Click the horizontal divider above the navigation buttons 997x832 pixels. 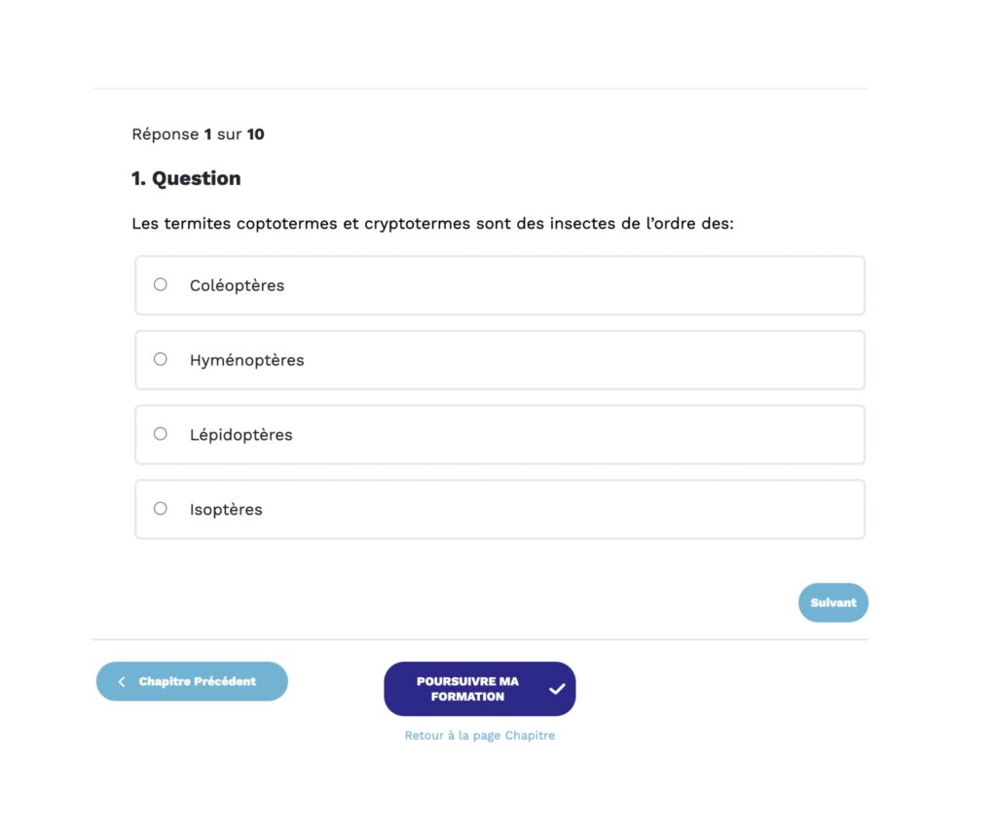(479, 637)
